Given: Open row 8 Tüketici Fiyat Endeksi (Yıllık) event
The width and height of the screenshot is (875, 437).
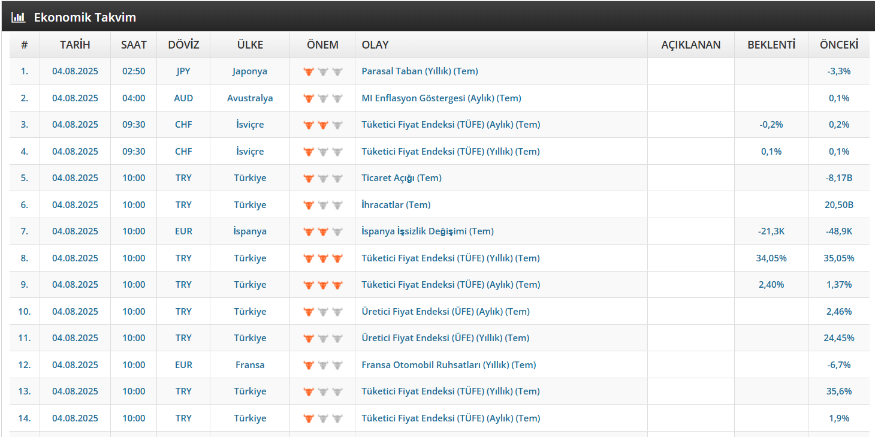Looking at the screenshot, I should click(451, 258).
